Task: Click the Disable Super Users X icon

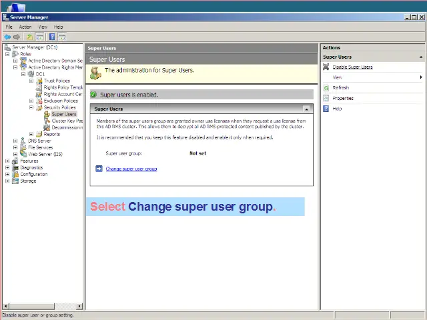Action: click(326, 67)
